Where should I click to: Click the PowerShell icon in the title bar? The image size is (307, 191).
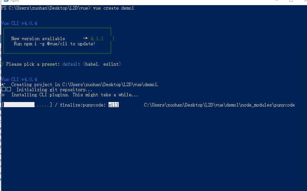pos(6,1)
